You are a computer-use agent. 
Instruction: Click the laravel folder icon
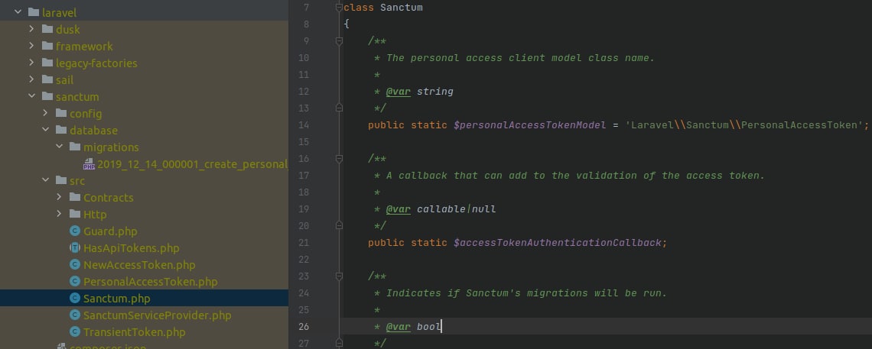[34, 12]
